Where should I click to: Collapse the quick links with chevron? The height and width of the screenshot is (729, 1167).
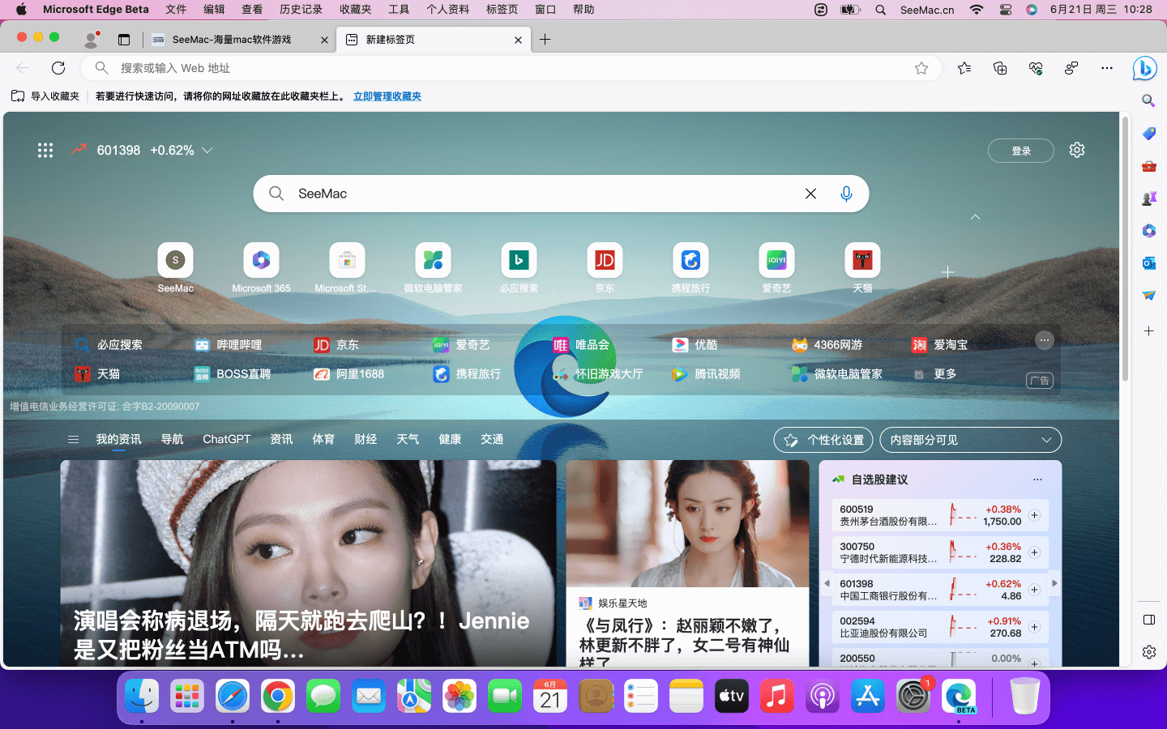(975, 217)
